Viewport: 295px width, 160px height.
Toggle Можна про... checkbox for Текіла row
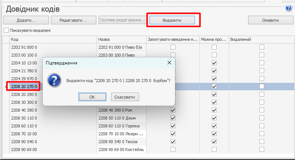[x=214, y=142]
